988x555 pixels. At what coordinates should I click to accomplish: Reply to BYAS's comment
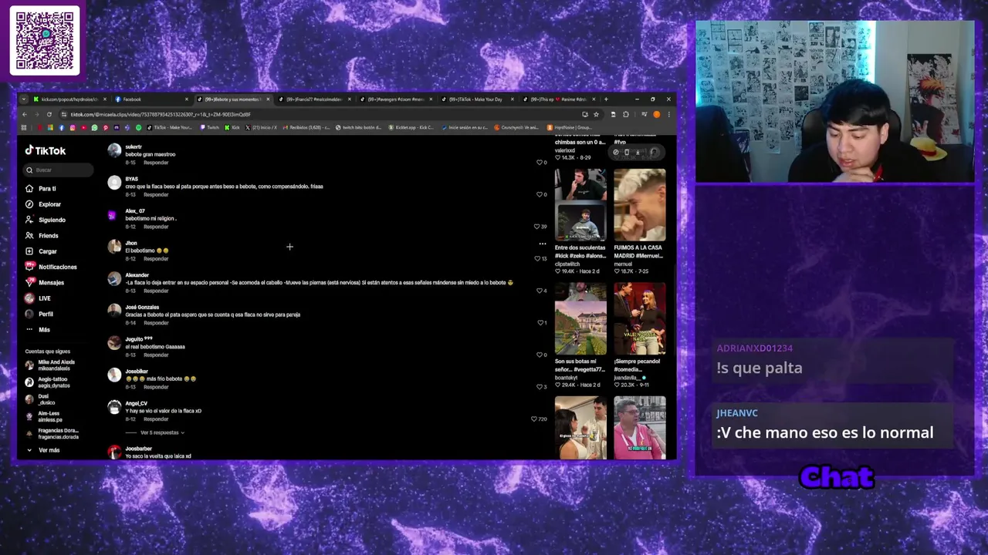pyautogui.click(x=156, y=195)
